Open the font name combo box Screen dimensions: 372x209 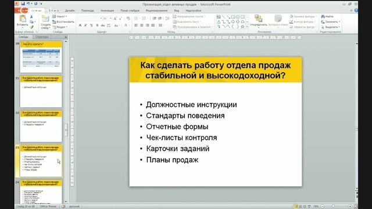90,18
